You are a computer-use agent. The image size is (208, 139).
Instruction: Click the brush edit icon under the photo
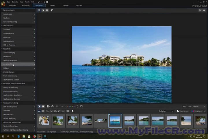click(52, 106)
